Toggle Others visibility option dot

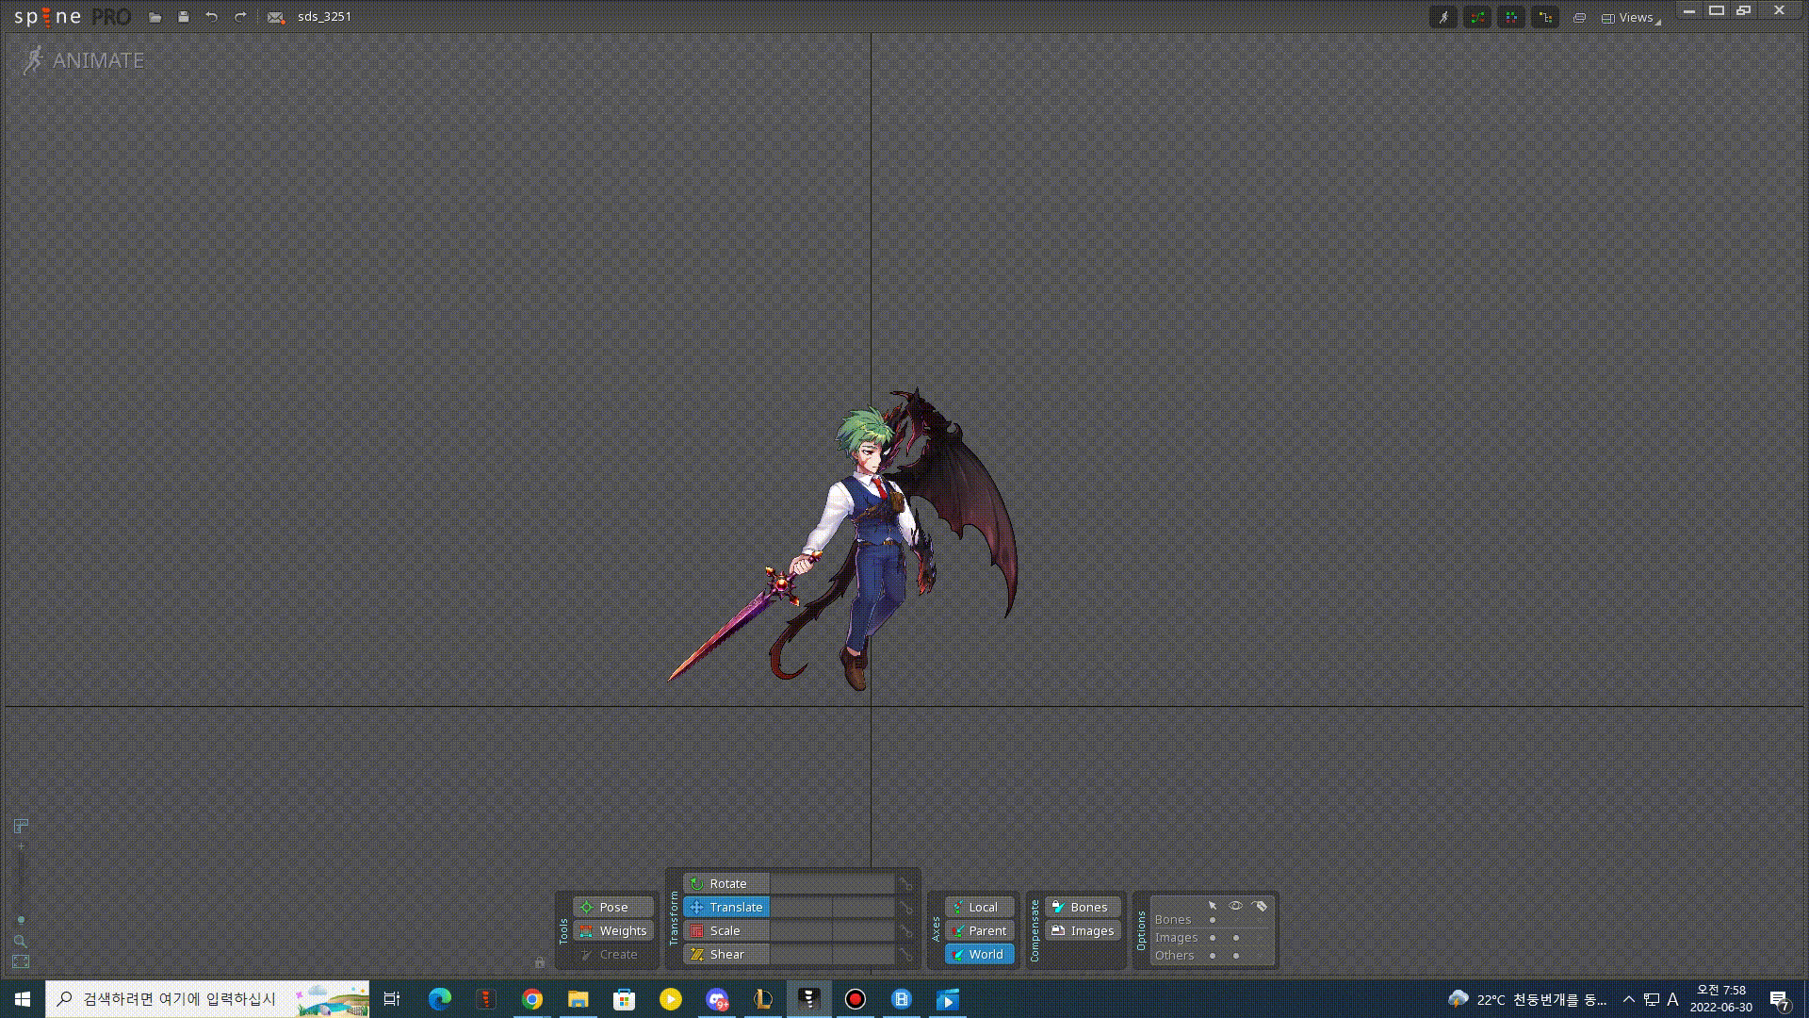point(1236,956)
